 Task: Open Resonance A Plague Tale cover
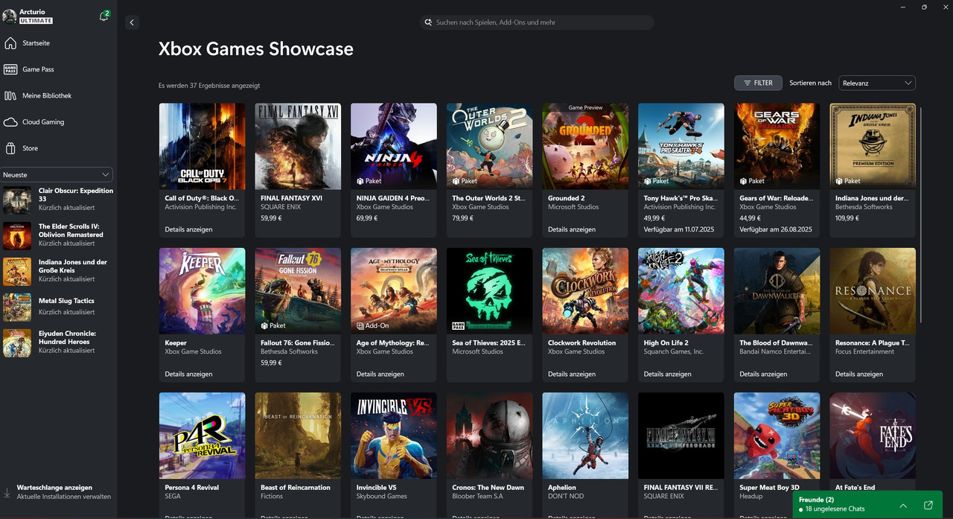[x=873, y=291]
